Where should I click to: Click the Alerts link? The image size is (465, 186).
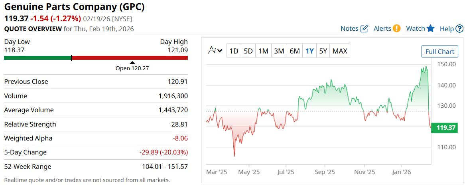[x=382, y=29]
